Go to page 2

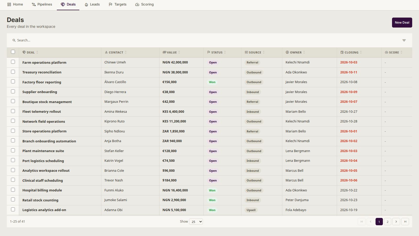point(388,222)
